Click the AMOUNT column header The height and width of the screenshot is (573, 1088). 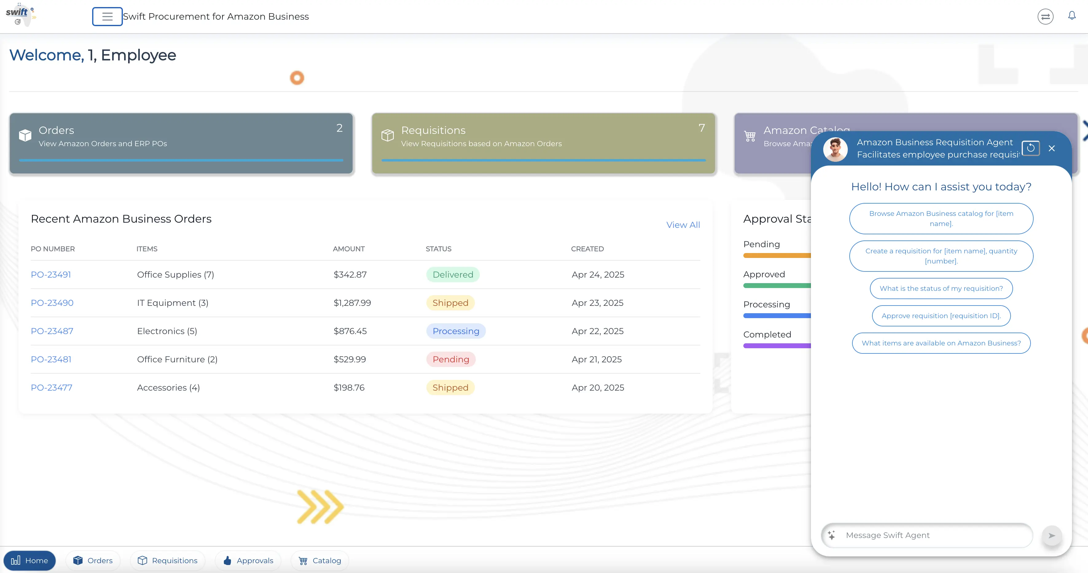click(x=348, y=249)
